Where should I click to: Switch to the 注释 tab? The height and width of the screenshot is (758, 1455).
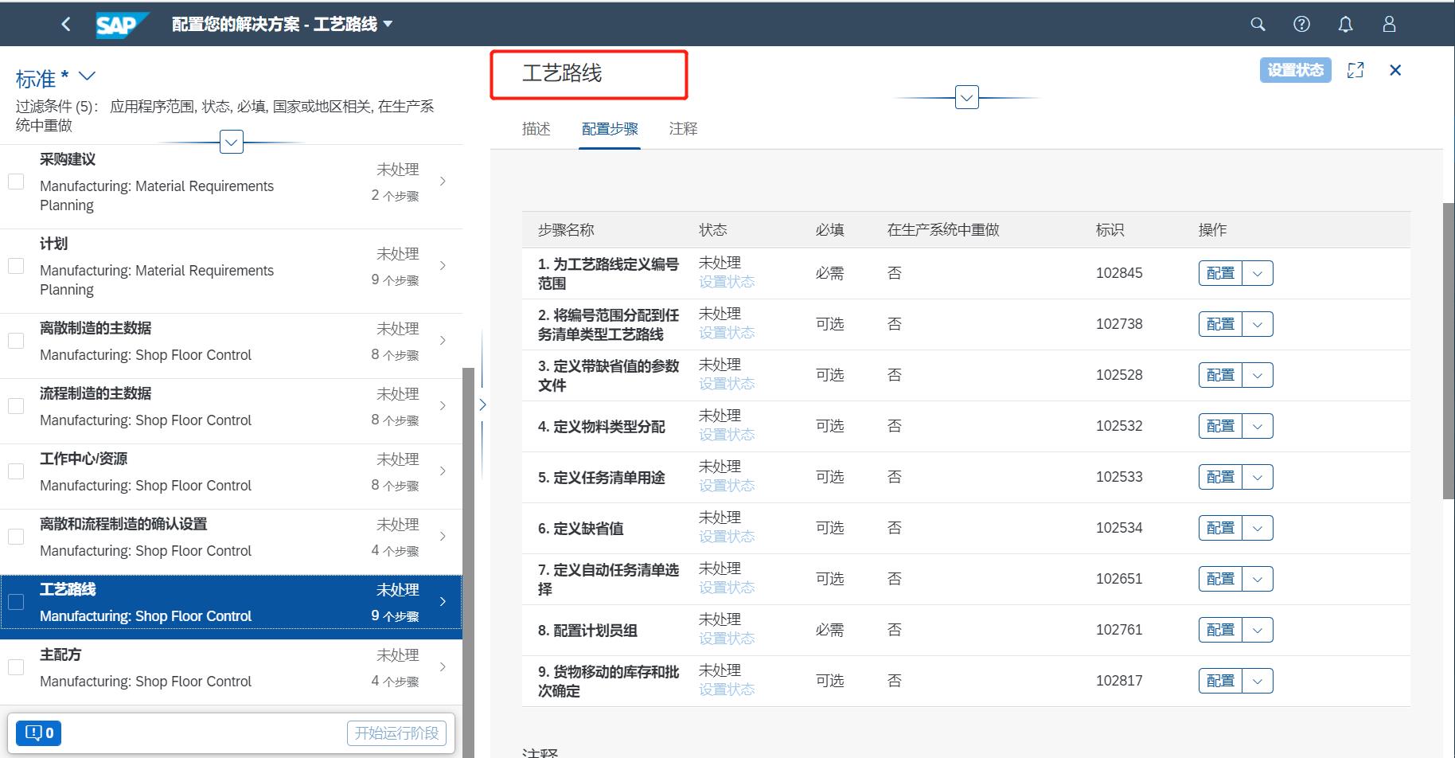point(683,128)
